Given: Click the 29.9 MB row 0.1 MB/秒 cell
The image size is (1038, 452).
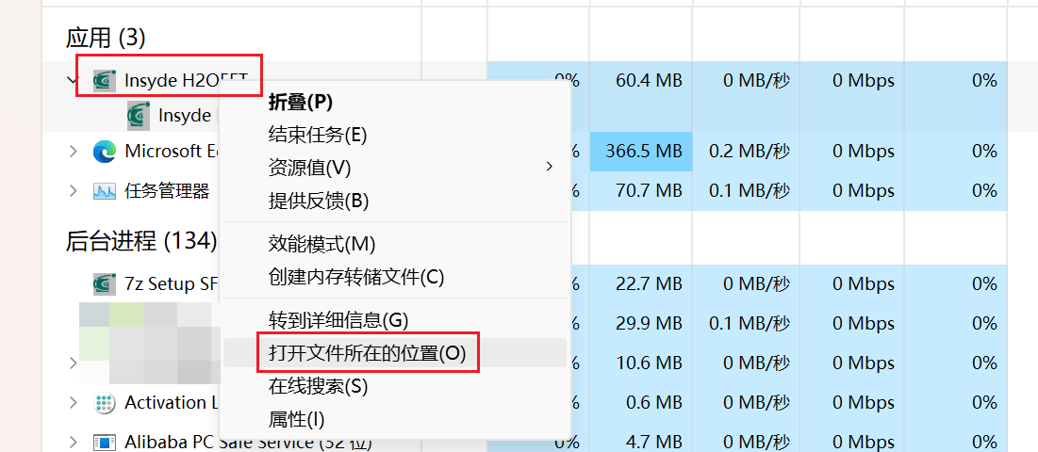Looking at the screenshot, I should click(x=746, y=324).
